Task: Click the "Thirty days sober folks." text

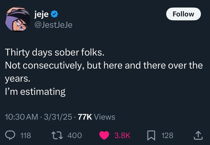Action: click(x=54, y=52)
